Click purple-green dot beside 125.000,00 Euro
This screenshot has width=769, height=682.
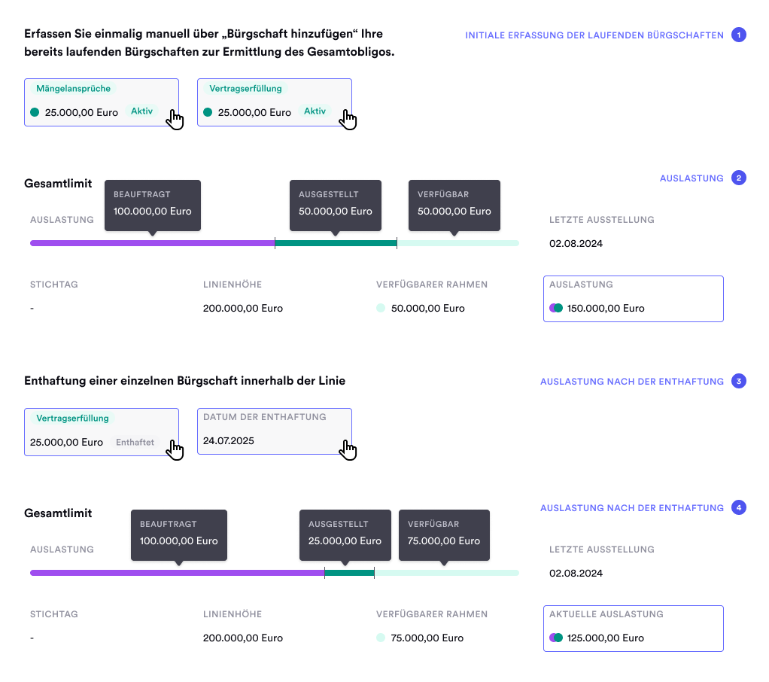[x=556, y=638]
